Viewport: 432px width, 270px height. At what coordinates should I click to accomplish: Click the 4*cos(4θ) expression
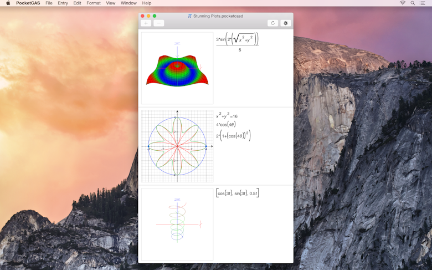point(226,124)
